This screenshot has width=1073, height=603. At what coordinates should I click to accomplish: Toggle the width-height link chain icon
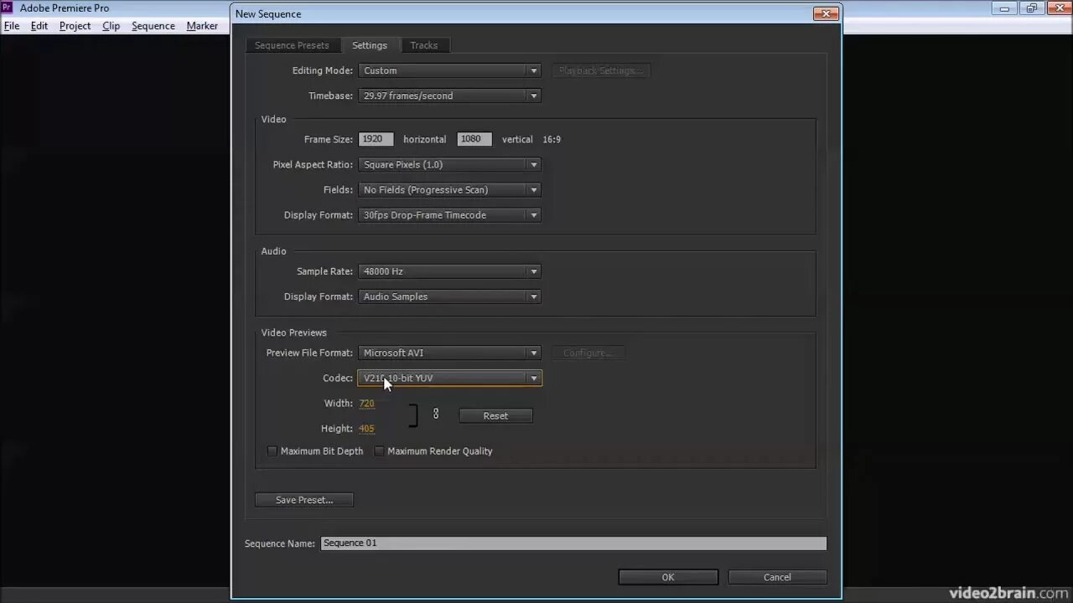point(436,414)
